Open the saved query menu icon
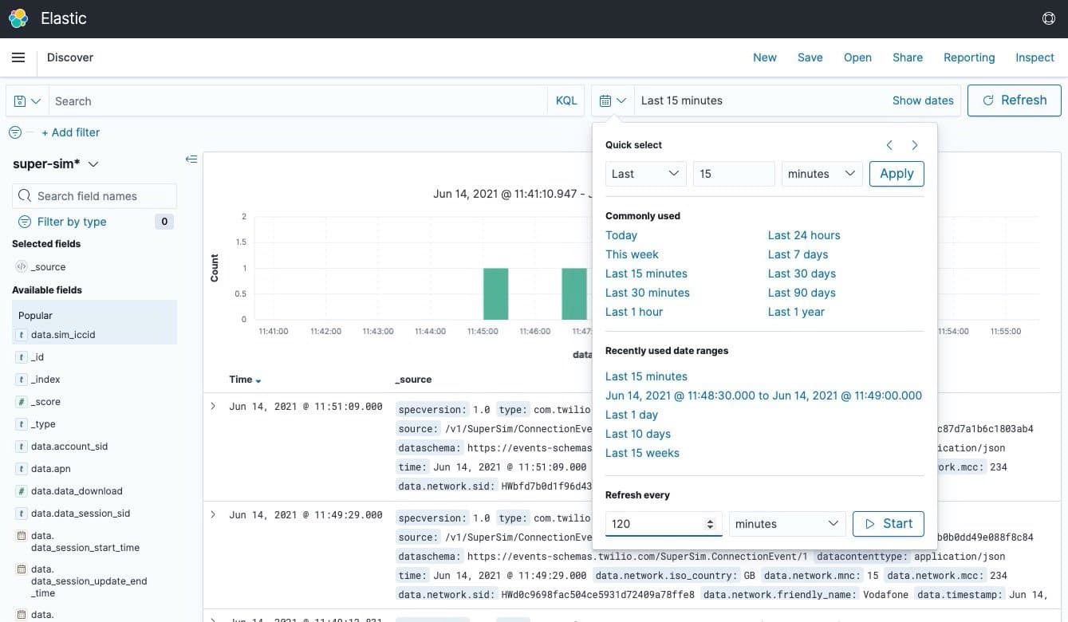Image resolution: width=1068 pixels, height=622 pixels. 27,101
